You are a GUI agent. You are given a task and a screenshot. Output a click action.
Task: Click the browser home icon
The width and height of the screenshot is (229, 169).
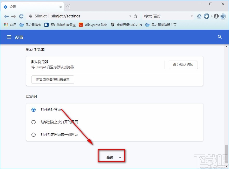pyautogui.click(x=199, y=16)
